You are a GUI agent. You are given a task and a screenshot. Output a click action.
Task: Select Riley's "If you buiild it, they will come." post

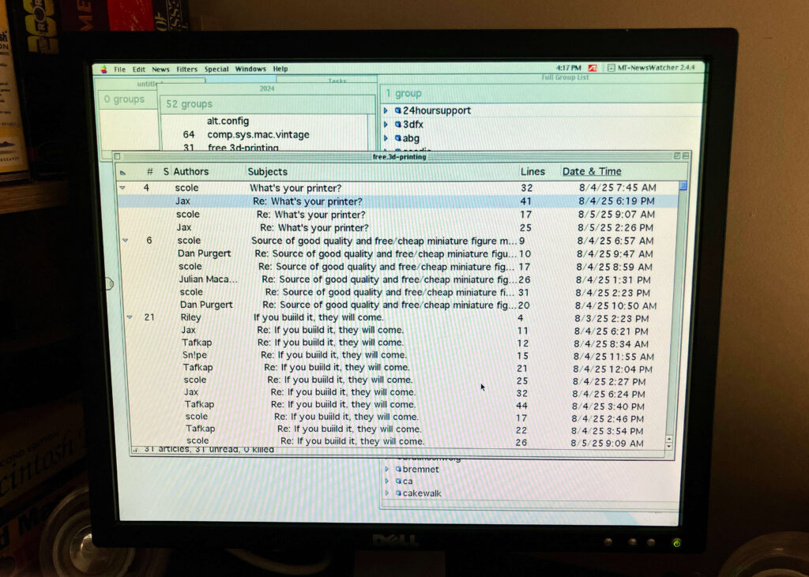tap(398, 317)
